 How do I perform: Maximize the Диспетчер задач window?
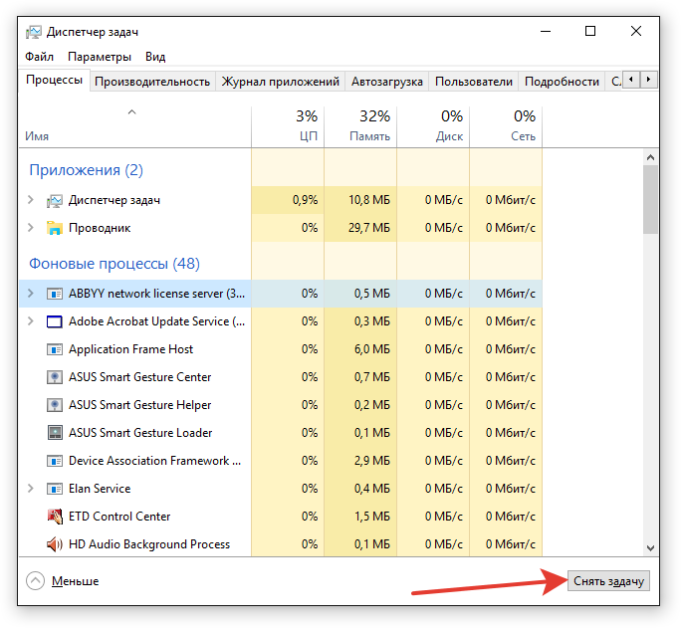point(590,31)
